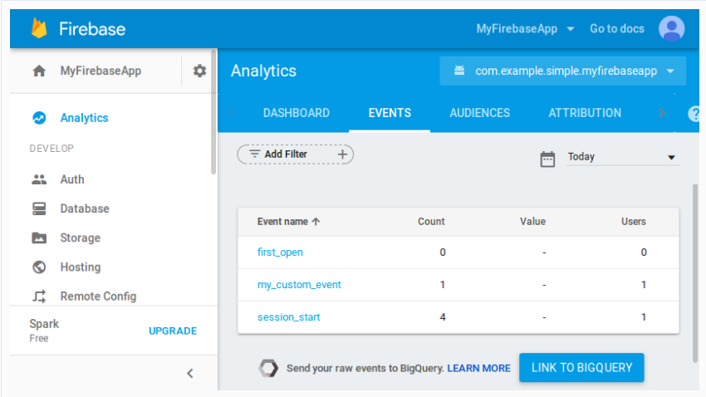Click the Value column header
The image size is (706, 397).
coord(532,222)
